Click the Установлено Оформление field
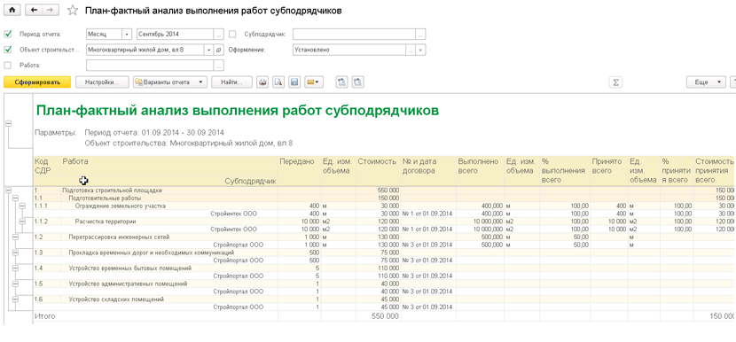Screen dimensions: 736x342 349,50
